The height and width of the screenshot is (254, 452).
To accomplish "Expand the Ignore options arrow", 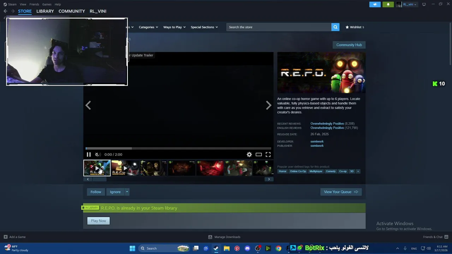I will point(127,192).
